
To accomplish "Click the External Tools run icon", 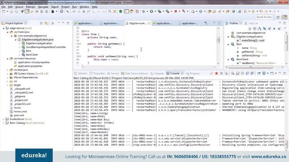I will click(x=168, y=11).
